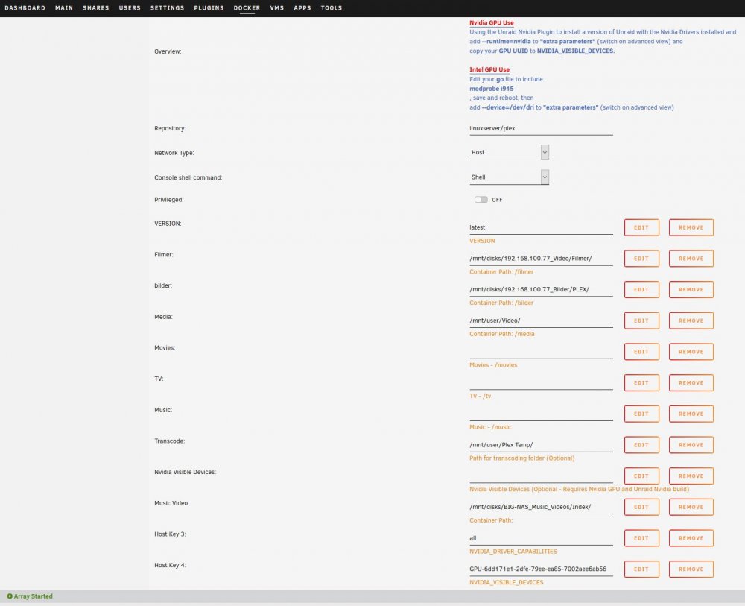Click the Host Key 4 GPU field
The image size is (745, 606).
click(541, 569)
